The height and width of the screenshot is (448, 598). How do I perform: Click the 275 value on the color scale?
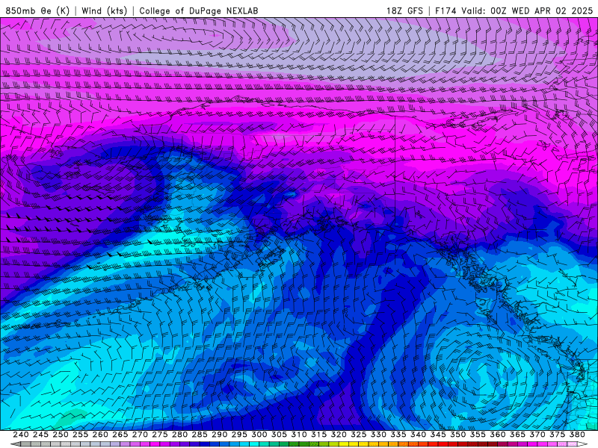(160, 435)
